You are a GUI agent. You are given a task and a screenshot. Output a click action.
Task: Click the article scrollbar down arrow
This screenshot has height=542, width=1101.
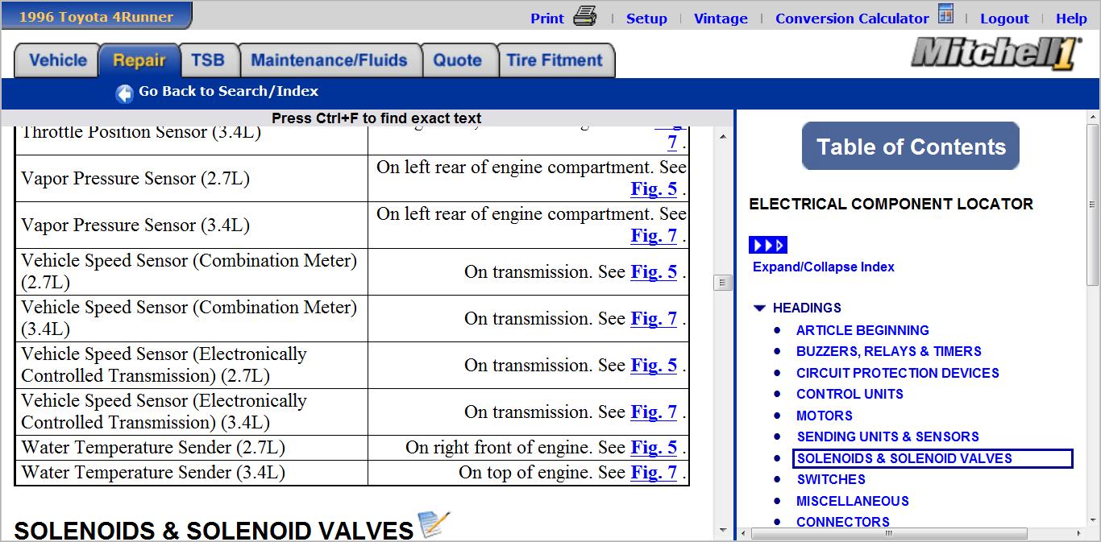[x=722, y=530]
